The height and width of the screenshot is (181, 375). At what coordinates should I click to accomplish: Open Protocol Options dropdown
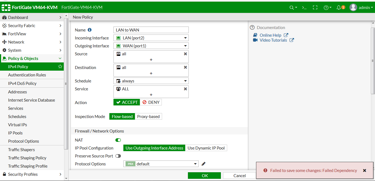(x=161, y=164)
